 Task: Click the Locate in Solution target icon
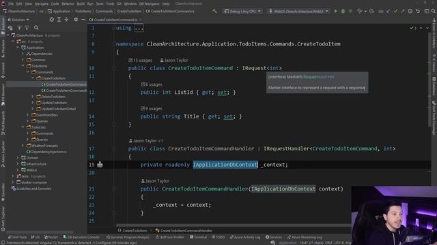tap(52, 20)
